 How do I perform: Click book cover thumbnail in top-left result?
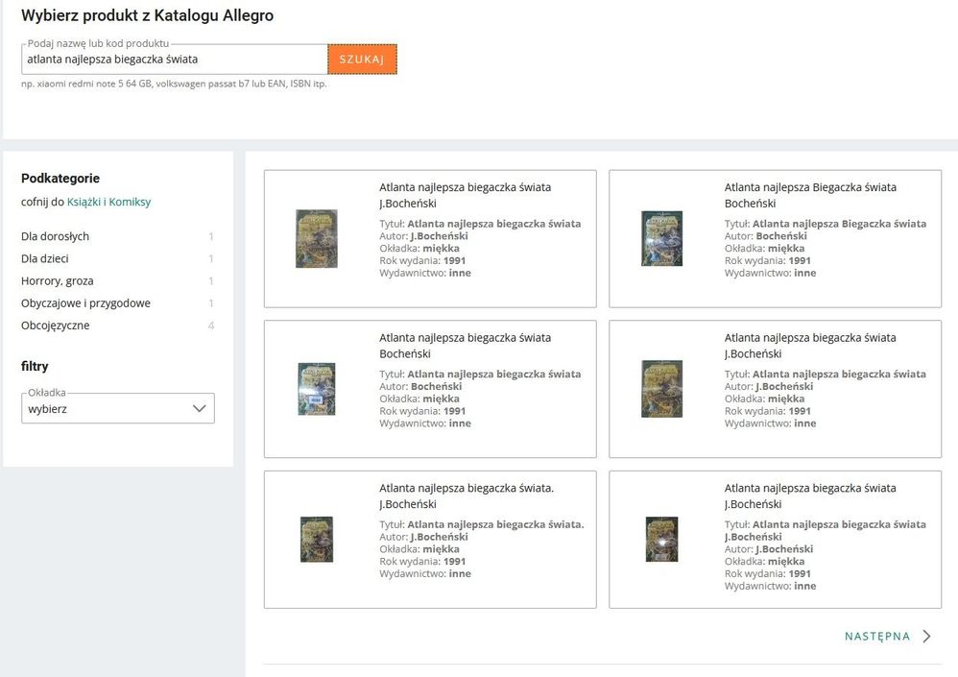tap(317, 238)
